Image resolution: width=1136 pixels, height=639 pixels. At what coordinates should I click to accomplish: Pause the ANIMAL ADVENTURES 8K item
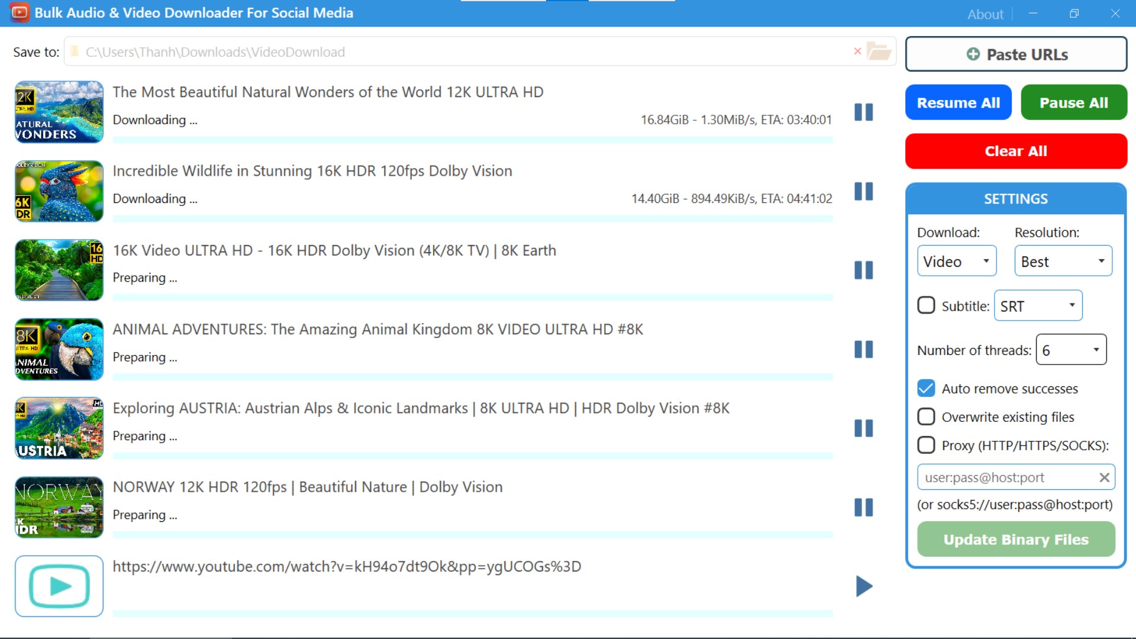(863, 349)
